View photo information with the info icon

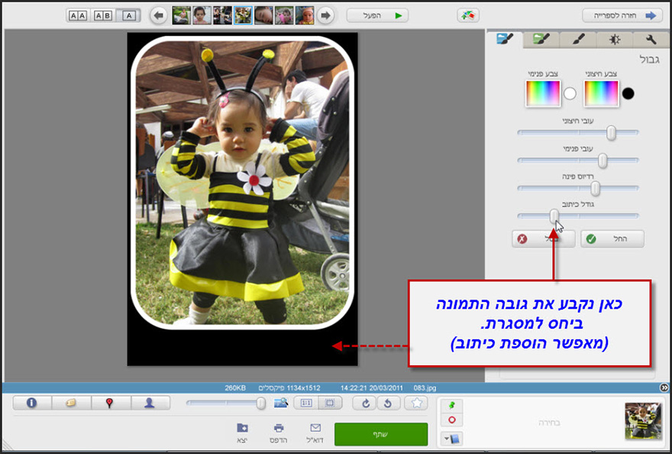[x=32, y=404]
